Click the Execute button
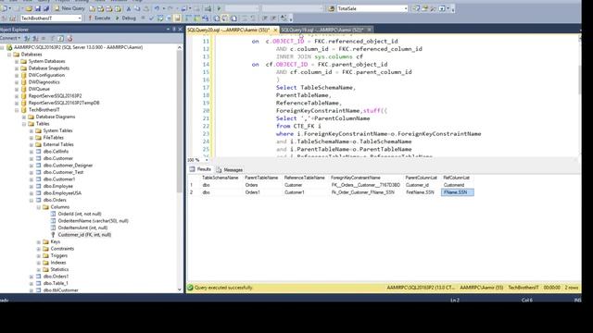The image size is (593, 333). click(x=99, y=18)
